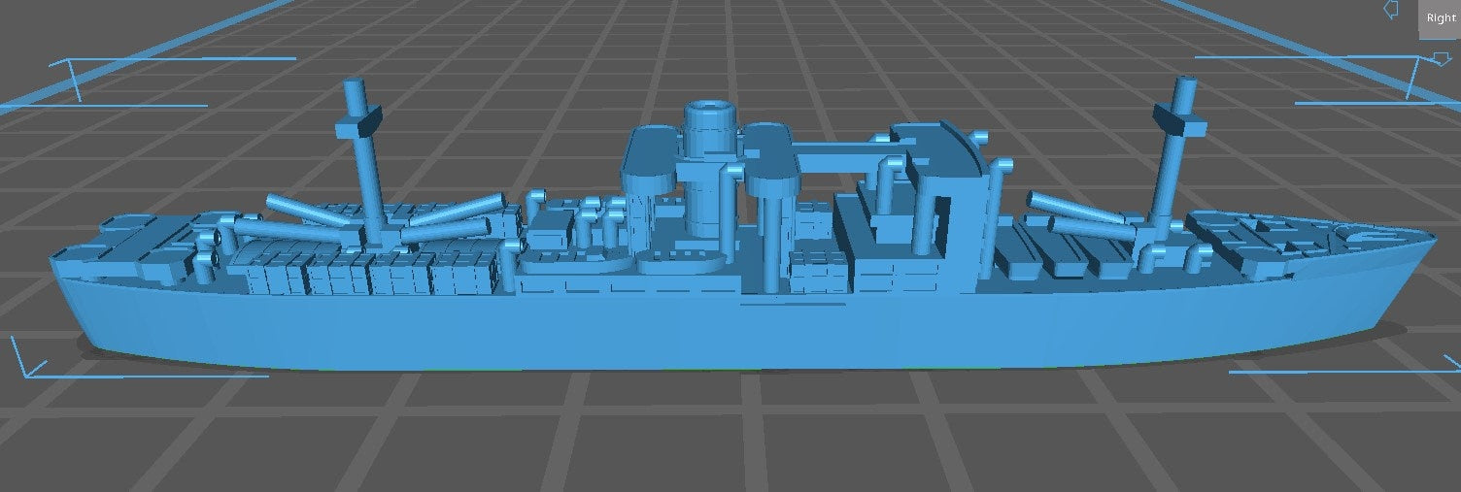The image size is (1461, 492).
Task: Click the bounding box corner at bottom left
Action: coord(27,373)
